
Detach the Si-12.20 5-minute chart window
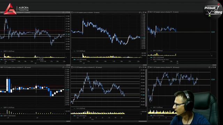(140, 12)
